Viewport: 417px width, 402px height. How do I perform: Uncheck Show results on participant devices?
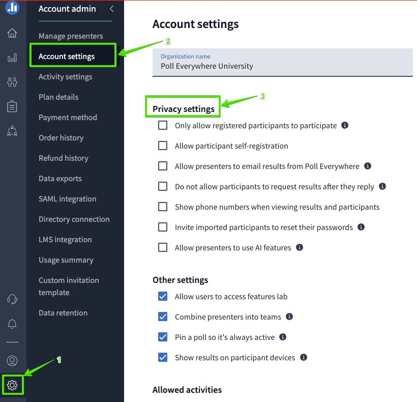coord(163,357)
